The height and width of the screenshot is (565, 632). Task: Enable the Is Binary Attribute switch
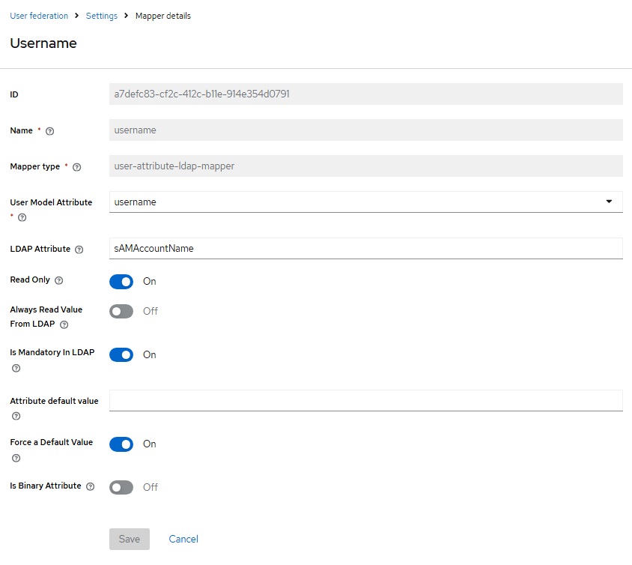121,487
